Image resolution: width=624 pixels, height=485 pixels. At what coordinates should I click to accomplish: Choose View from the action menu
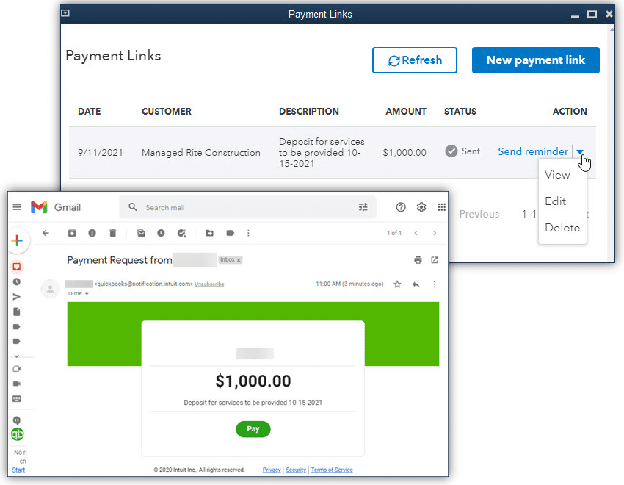[x=556, y=175]
